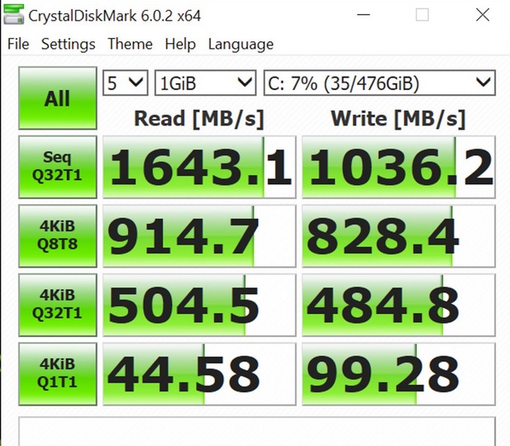Click the Read [MB/s] column header
Screen dimensions: 510x446
point(198,119)
